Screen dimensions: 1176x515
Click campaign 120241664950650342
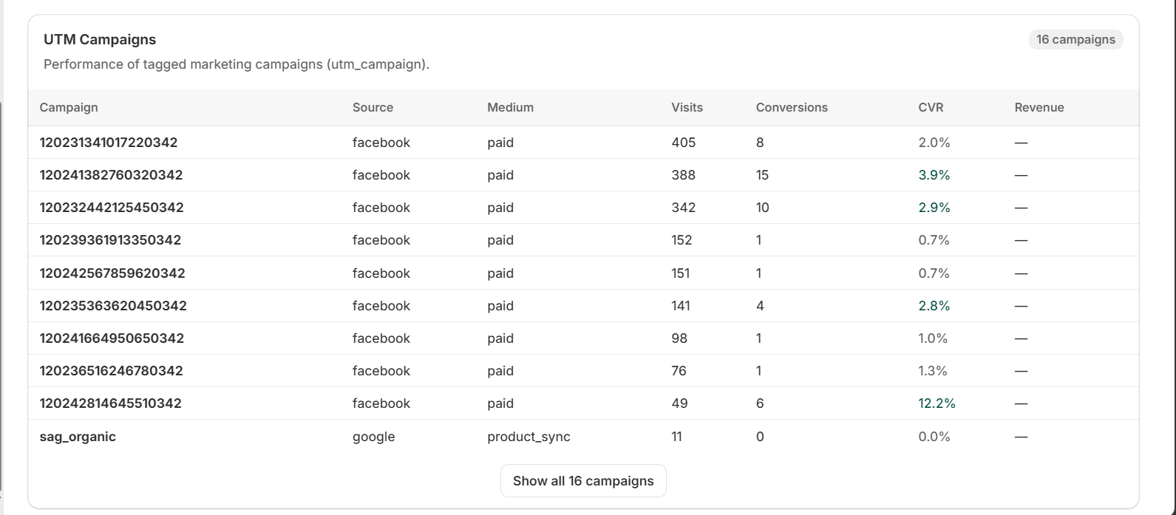pyautogui.click(x=112, y=338)
